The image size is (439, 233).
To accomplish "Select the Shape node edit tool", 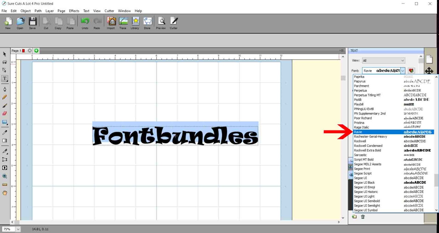I will coord(5,70).
